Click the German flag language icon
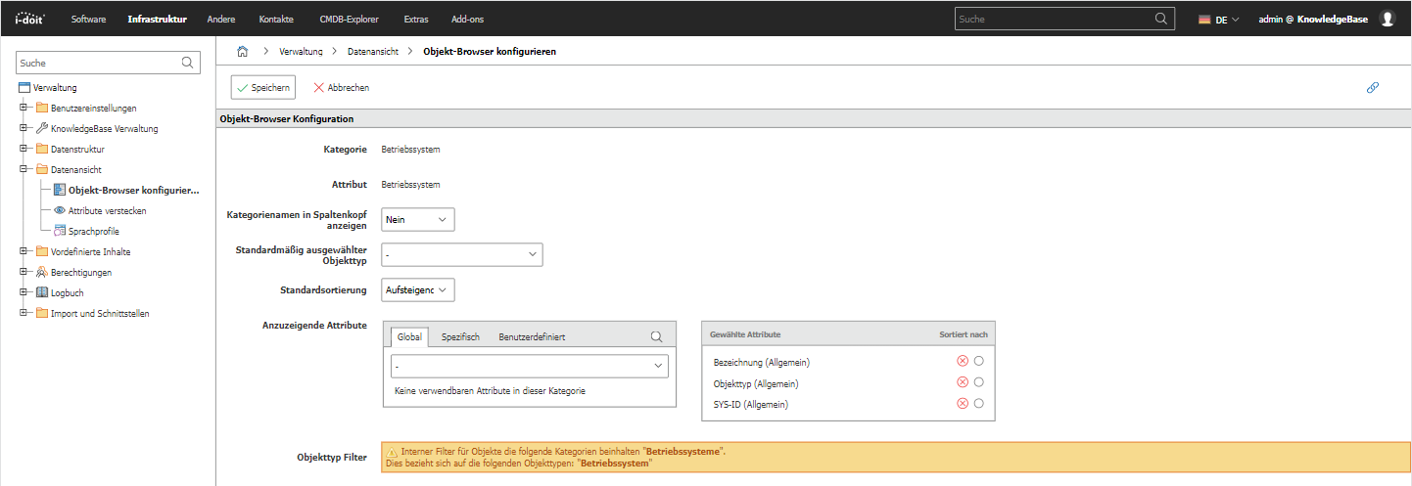 [x=1204, y=20]
